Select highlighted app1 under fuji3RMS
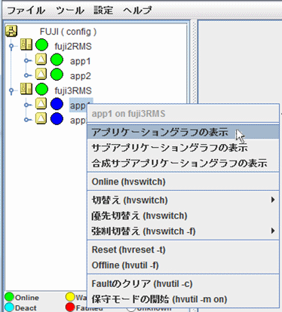The height and width of the screenshot is (312, 282). tap(78, 105)
